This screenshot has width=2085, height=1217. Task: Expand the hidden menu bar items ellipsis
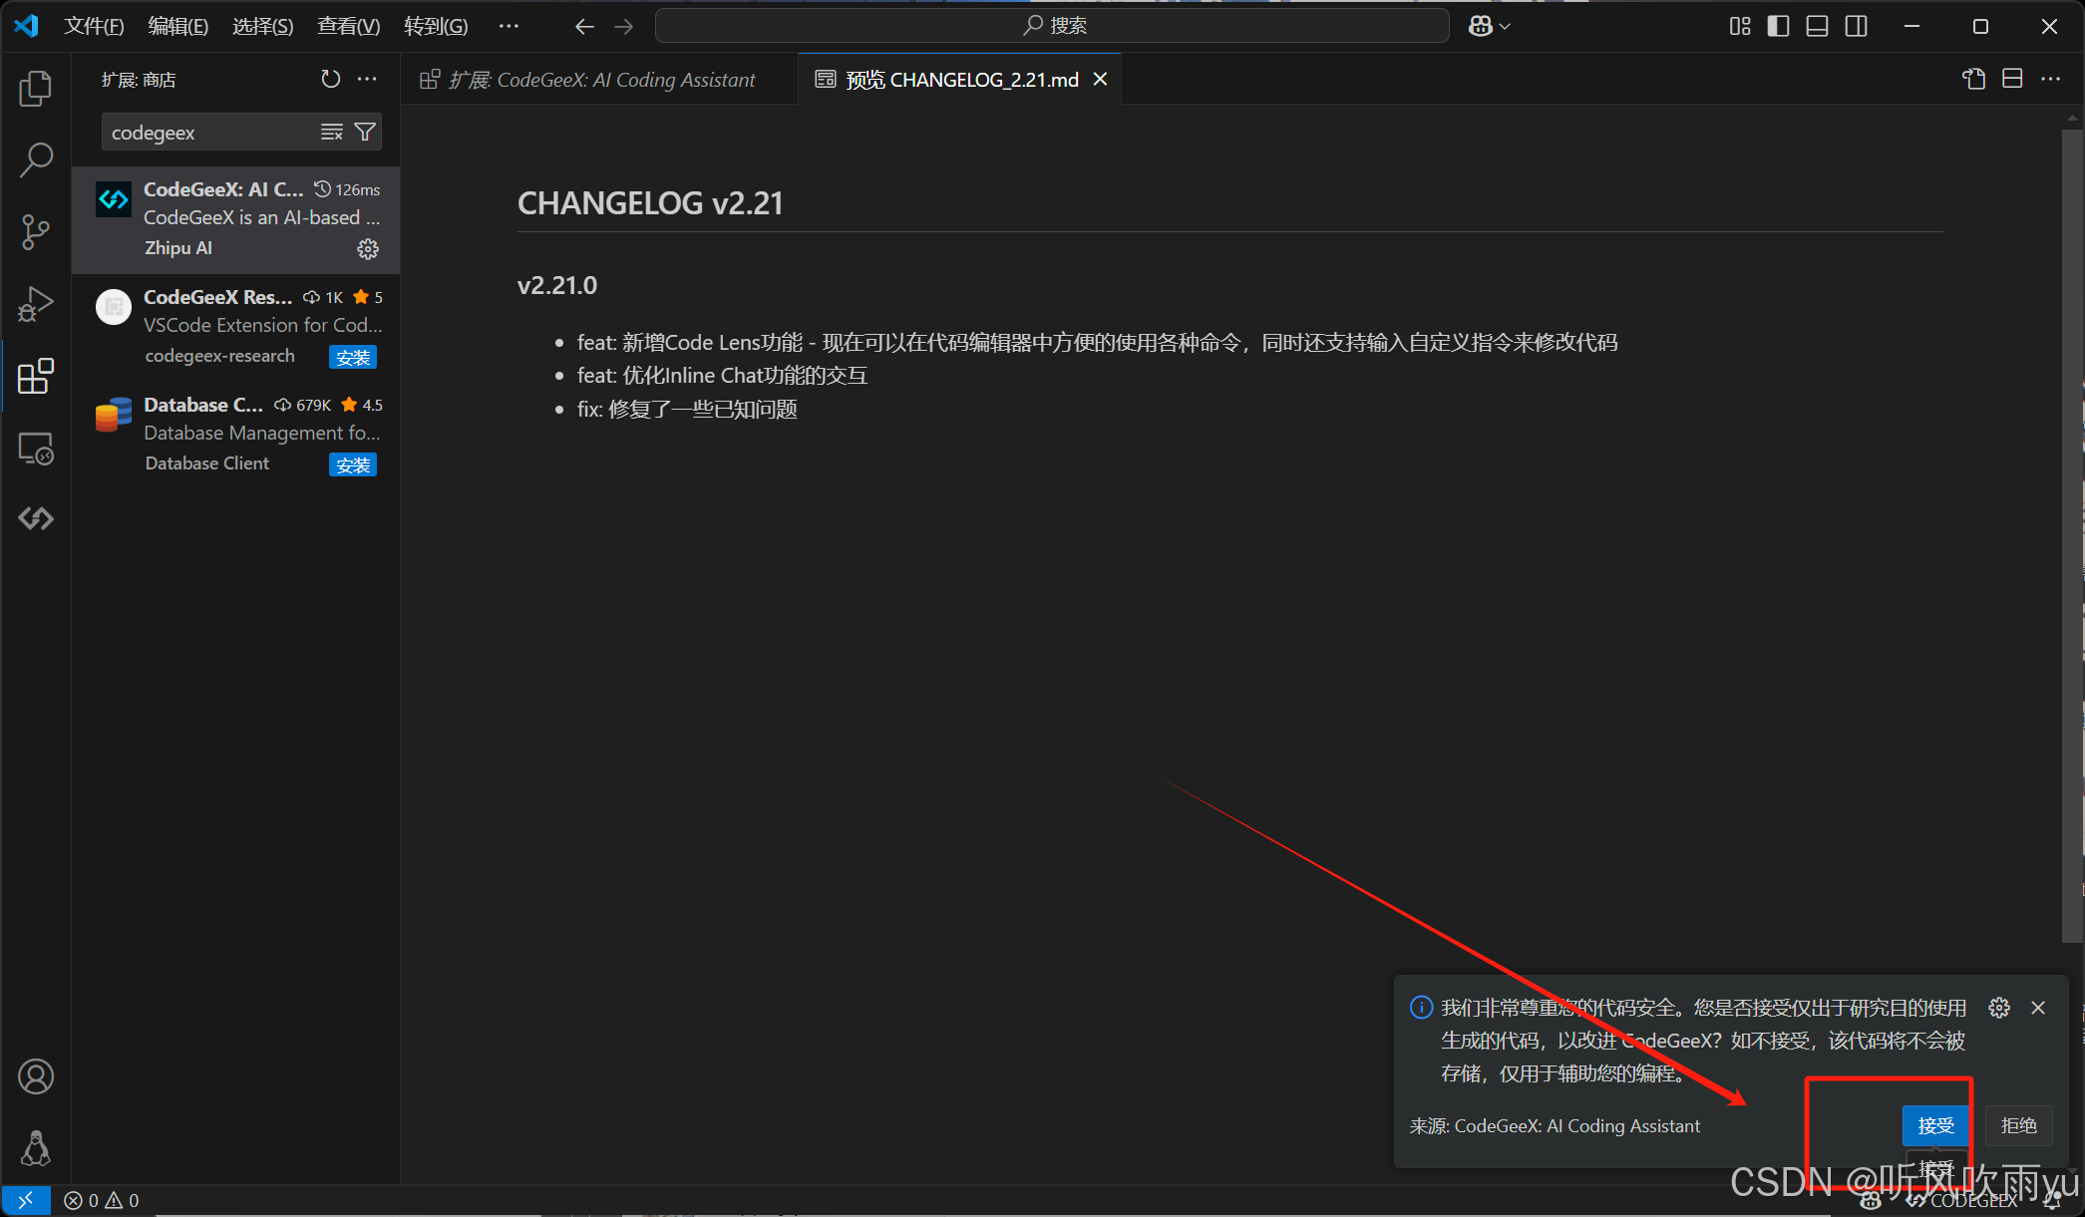click(509, 26)
